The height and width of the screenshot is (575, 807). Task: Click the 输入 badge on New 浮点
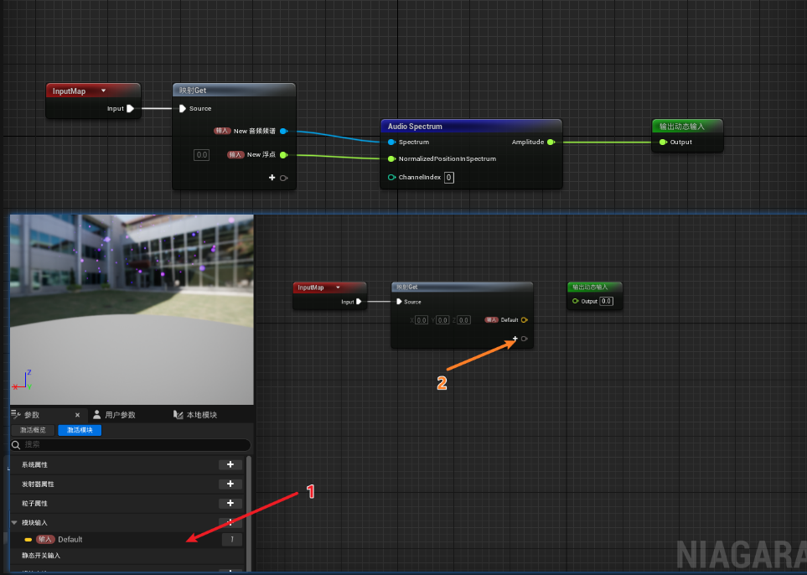click(235, 154)
